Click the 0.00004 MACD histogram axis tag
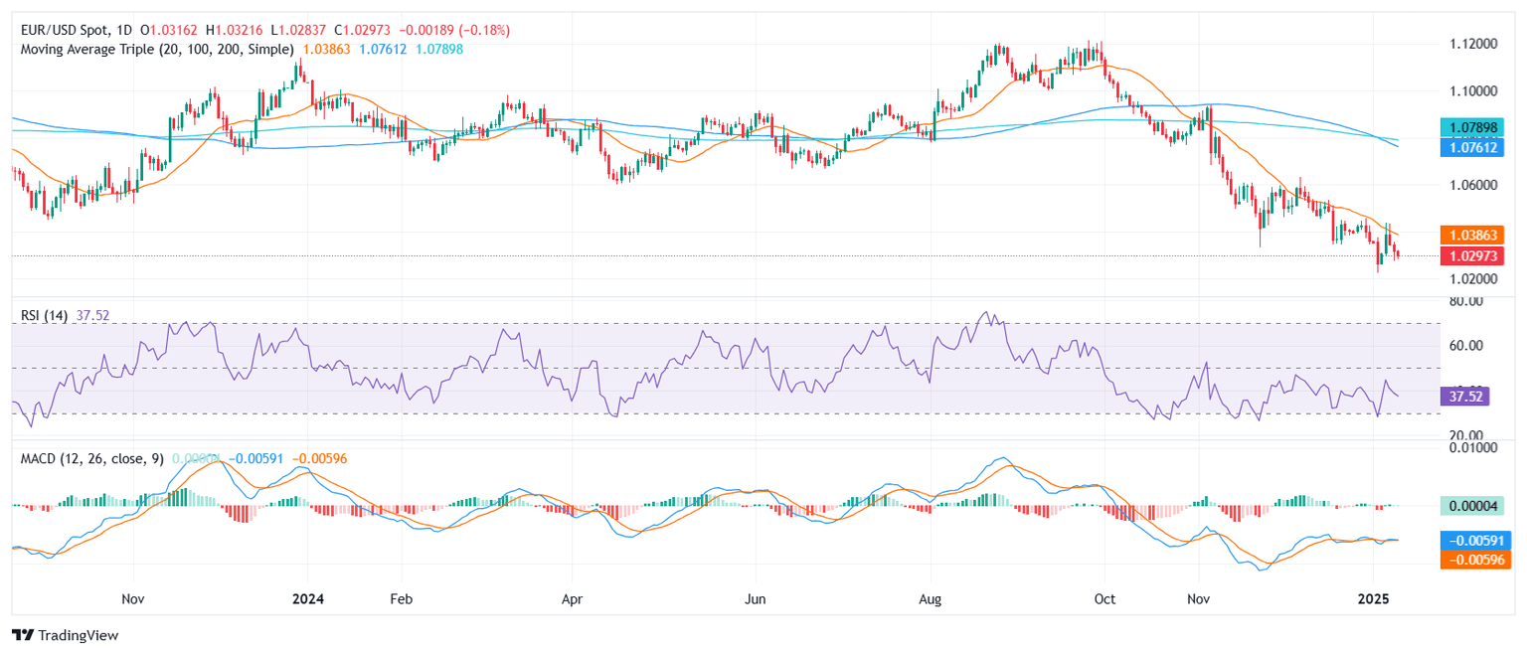The width and height of the screenshot is (1527, 655). tap(1473, 505)
